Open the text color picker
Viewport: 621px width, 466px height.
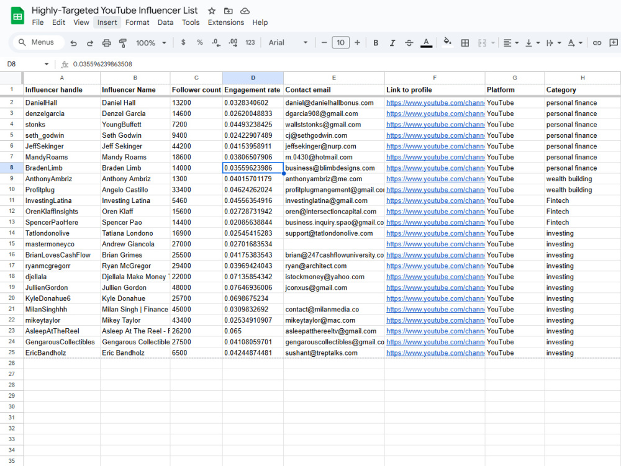[426, 43]
